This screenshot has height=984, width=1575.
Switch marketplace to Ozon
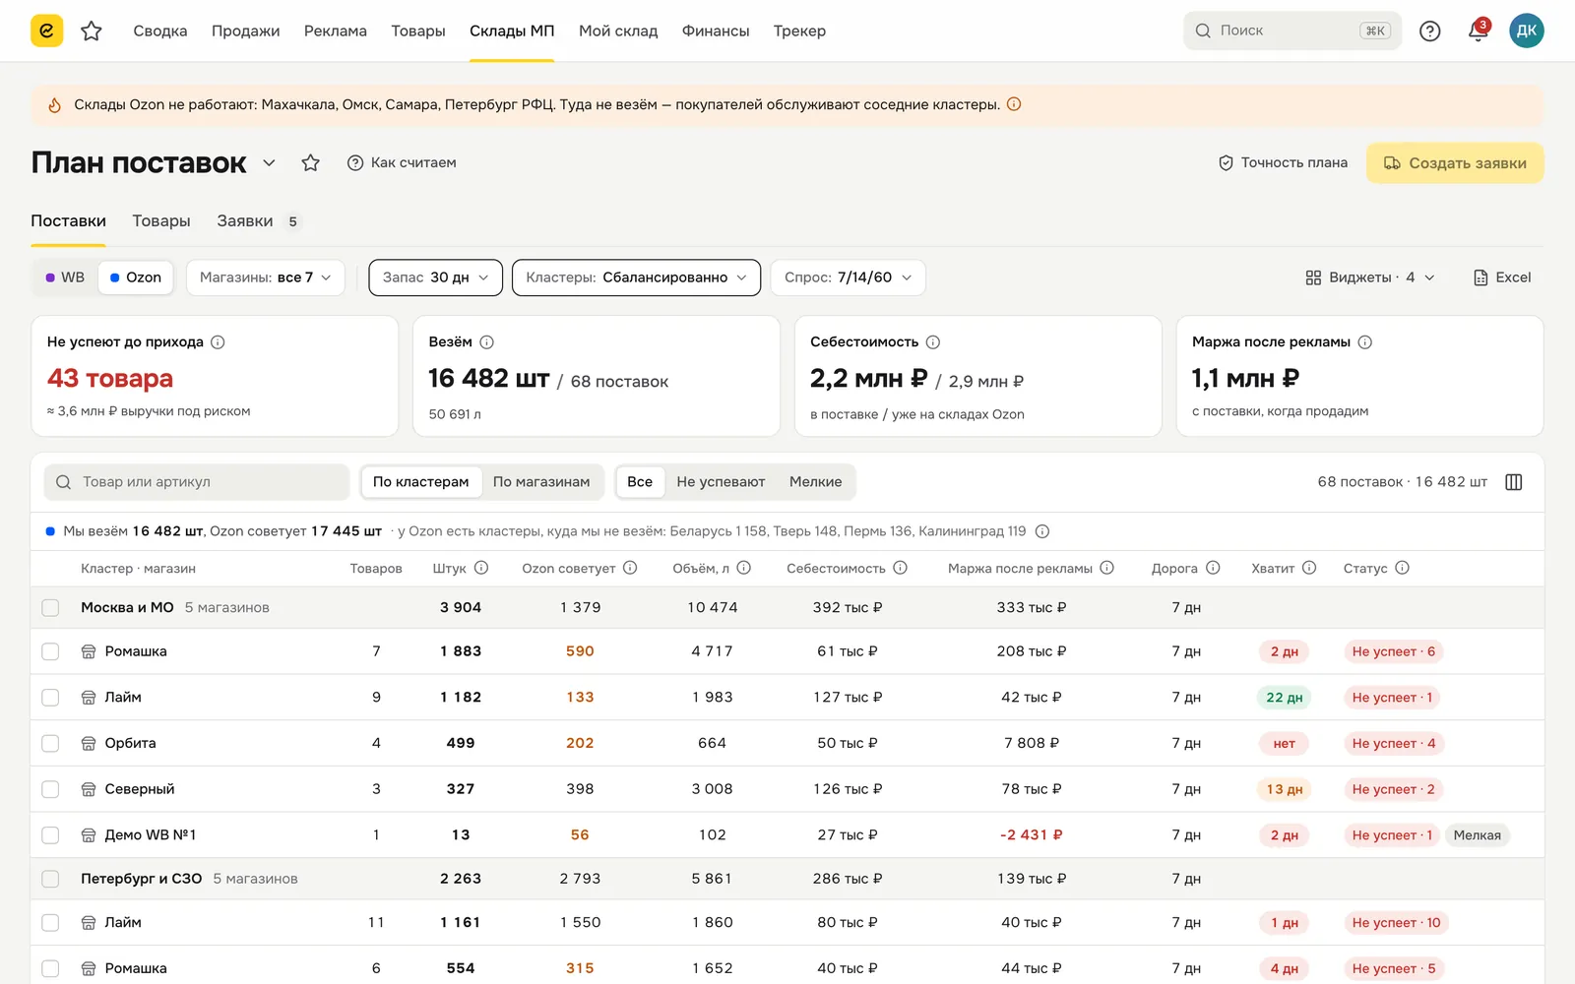point(136,277)
